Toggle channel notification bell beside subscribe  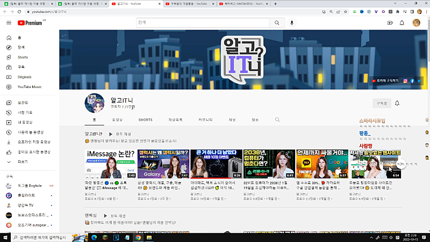click(x=397, y=103)
